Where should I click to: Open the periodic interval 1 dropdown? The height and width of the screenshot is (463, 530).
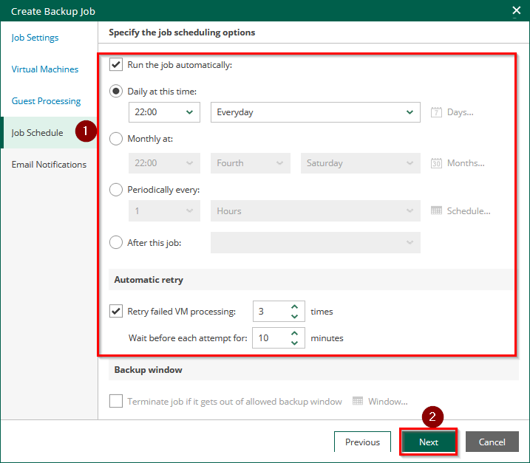(164, 210)
